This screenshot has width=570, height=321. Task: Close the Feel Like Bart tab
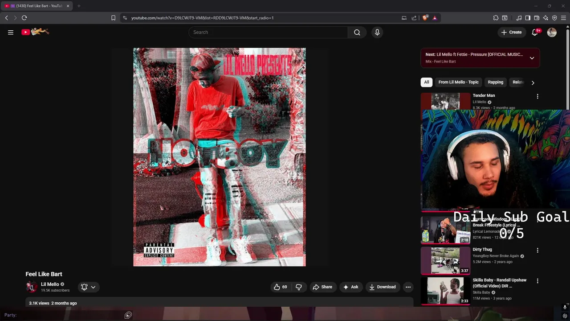68,6
